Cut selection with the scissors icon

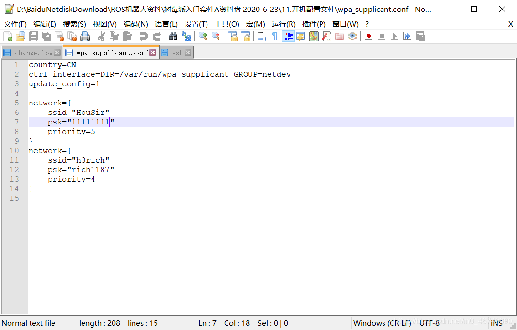(101, 36)
